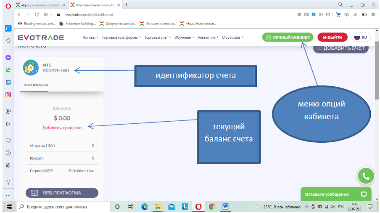
Task: Open Messenger in the Opera sidebar
Action: click(8, 57)
